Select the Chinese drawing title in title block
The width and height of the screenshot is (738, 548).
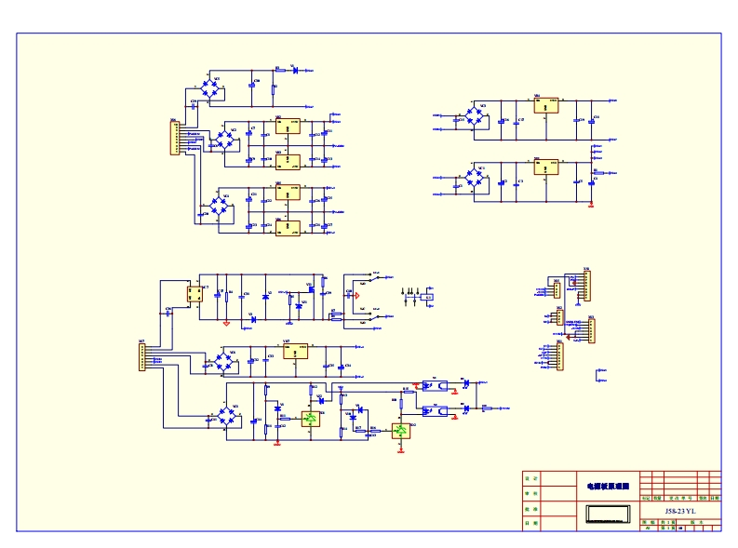click(x=608, y=486)
